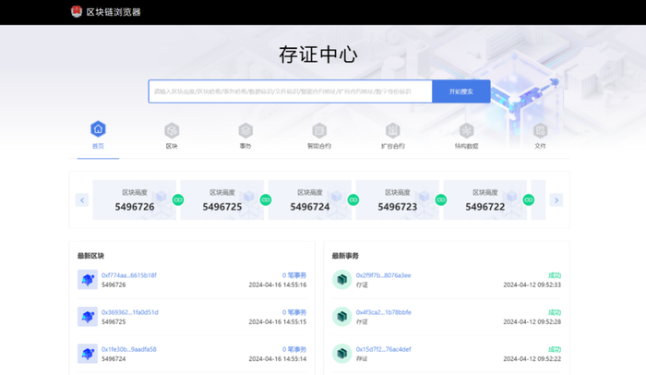Open block hash link 0x369362...1fa0d51d
Image resolution: width=646 pixels, height=375 pixels.
coord(130,312)
